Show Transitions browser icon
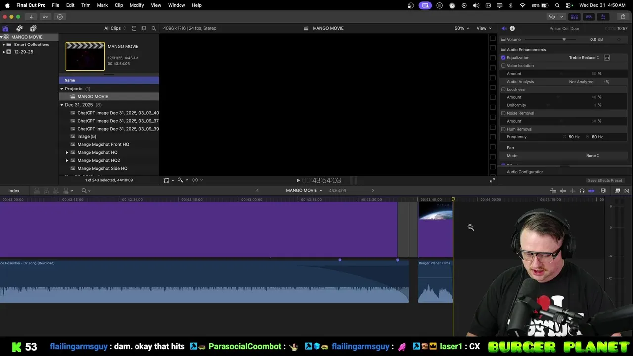 627,191
